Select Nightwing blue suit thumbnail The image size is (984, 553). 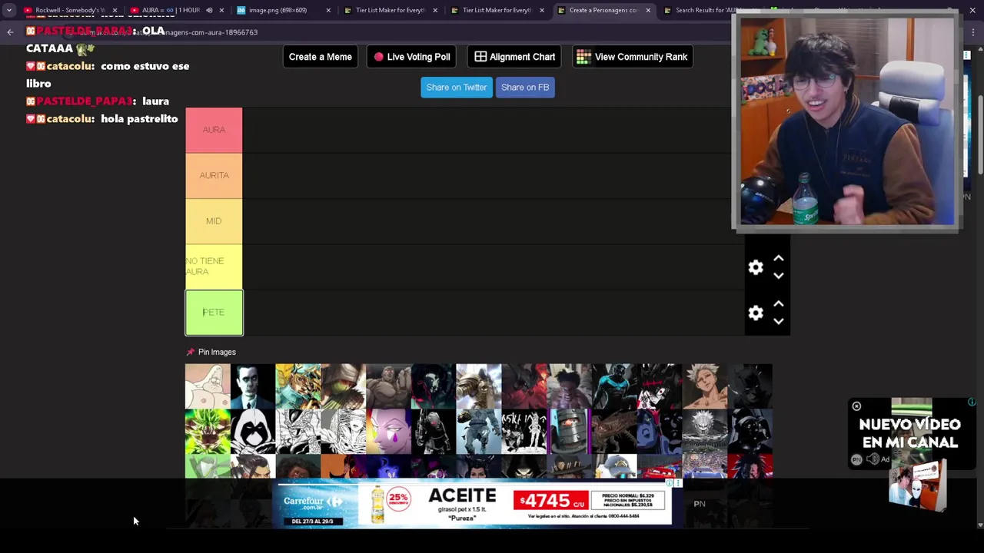(x=614, y=386)
